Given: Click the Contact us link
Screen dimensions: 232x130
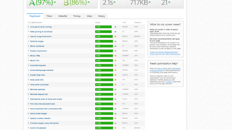Looking at the screenshot, I should (169, 82).
